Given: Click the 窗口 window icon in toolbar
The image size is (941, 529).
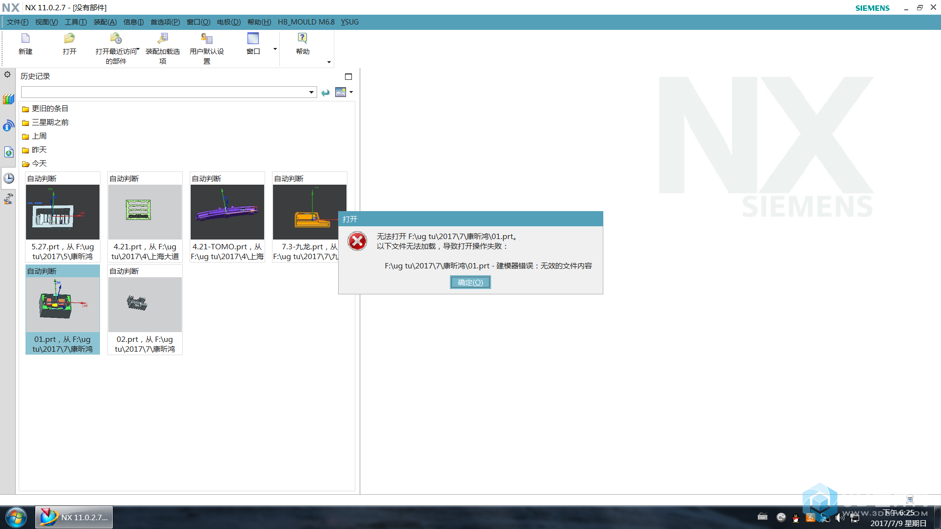Looking at the screenshot, I should coord(253,38).
